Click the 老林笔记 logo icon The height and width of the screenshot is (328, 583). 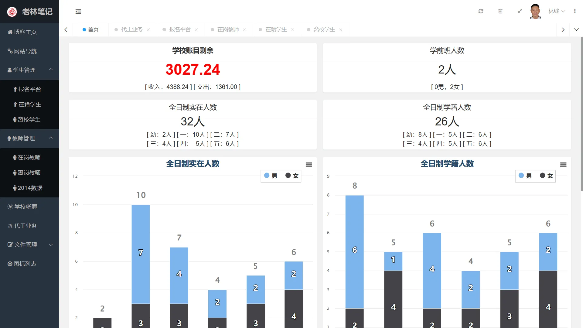(x=12, y=12)
